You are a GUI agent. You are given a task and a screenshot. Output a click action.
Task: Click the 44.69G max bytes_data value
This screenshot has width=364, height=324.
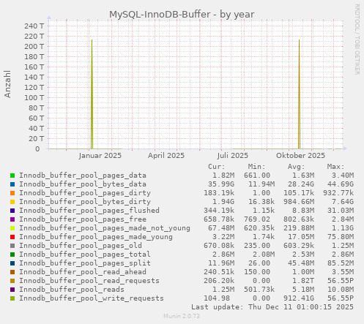341,184
